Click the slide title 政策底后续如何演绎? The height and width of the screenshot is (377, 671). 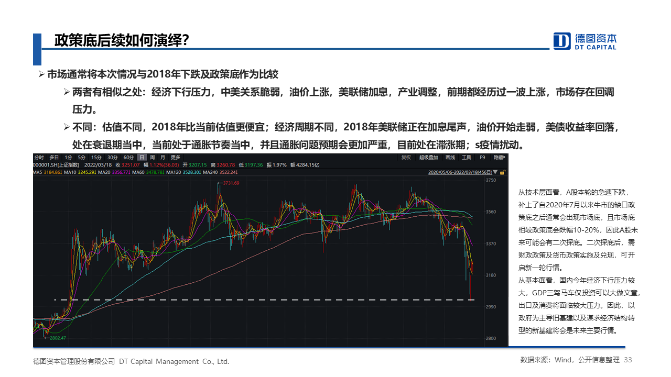pos(122,41)
